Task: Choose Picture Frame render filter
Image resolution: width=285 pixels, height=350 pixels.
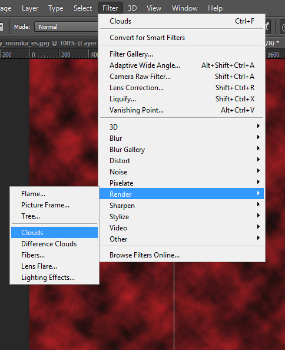Action: [x=54, y=205]
